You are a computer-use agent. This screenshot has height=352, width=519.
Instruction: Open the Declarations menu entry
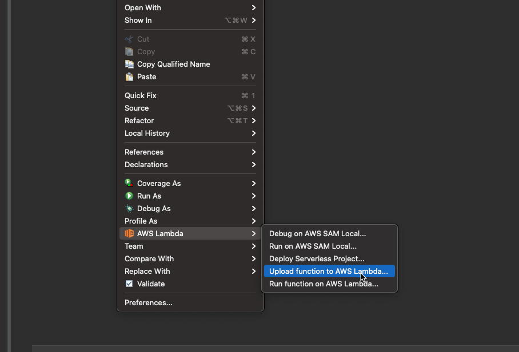[190, 165]
